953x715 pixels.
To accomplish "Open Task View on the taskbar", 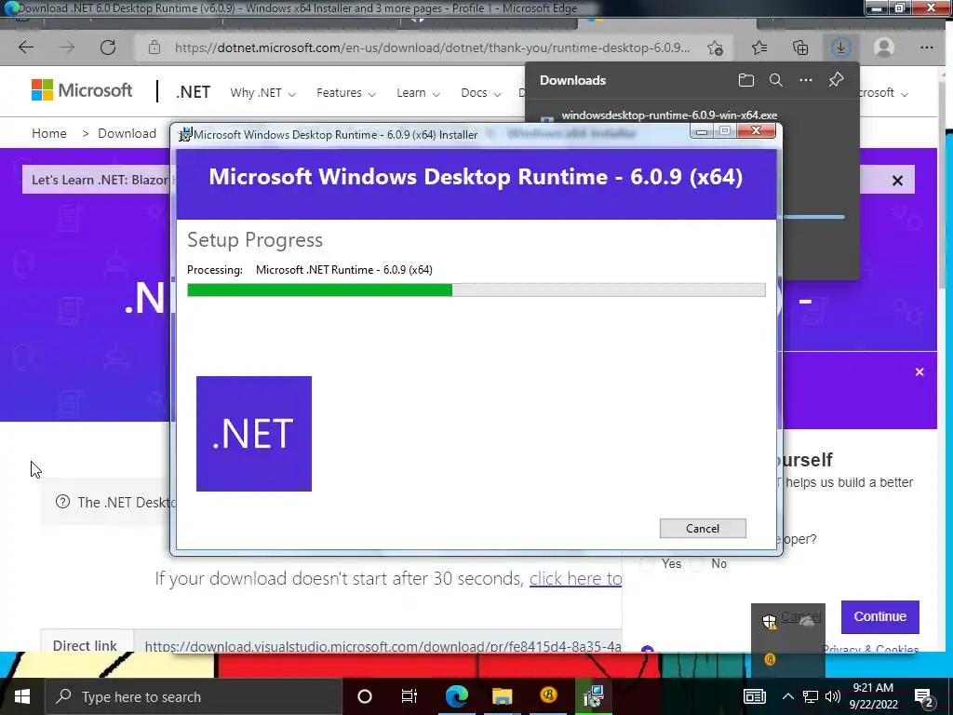I will [409, 696].
